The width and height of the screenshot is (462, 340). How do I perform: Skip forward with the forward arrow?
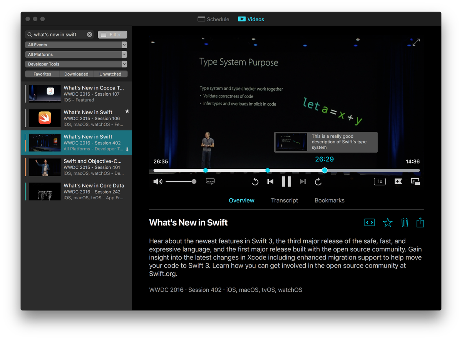pos(318,182)
